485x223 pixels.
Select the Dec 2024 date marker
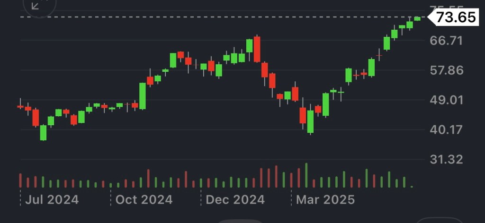[235, 199]
